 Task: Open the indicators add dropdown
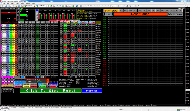click(74, 6)
